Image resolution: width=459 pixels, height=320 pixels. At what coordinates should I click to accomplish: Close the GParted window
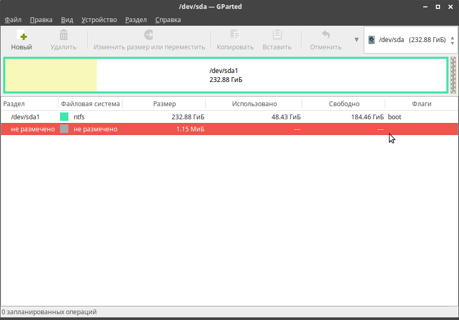point(451,7)
